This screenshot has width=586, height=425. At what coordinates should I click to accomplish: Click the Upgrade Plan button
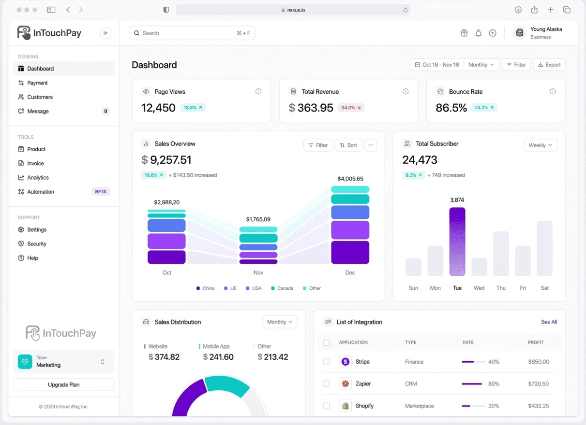[x=64, y=384]
